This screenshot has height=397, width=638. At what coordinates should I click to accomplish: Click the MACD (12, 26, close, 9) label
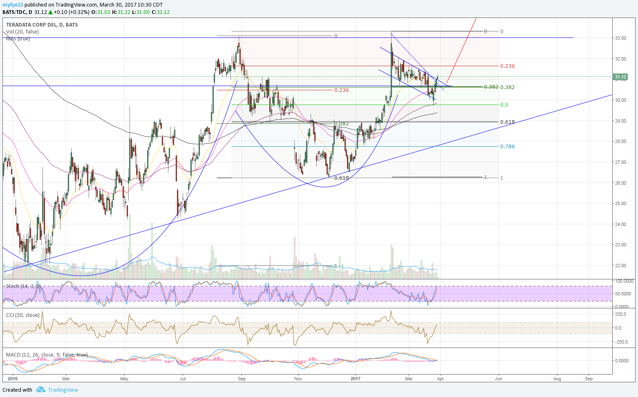[47, 355]
